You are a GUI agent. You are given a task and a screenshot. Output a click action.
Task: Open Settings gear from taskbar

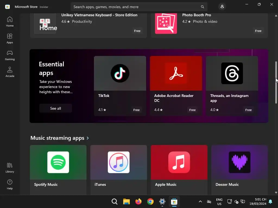click(x=162, y=201)
